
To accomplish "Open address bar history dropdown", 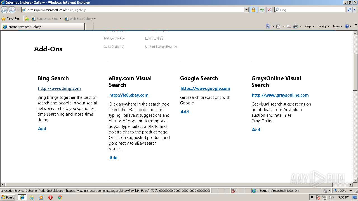I will pyautogui.click(x=246, y=10).
